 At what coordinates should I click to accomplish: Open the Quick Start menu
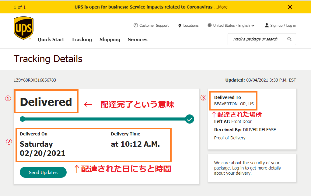(x=51, y=40)
